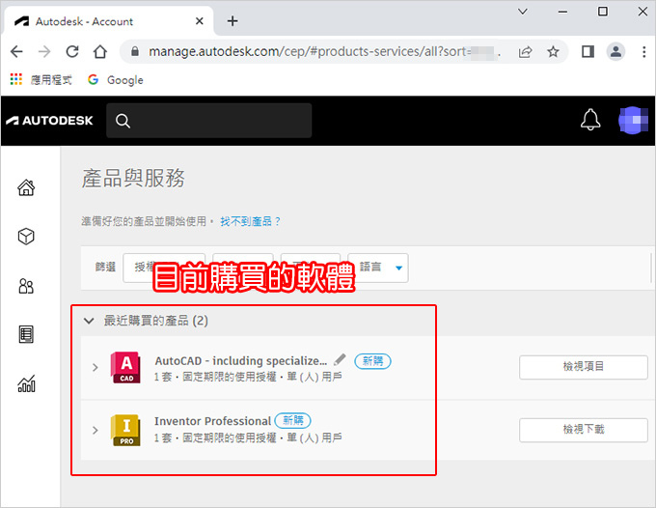Image resolution: width=656 pixels, height=508 pixels.
Task: Click the share page icon
Action: click(x=525, y=51)
